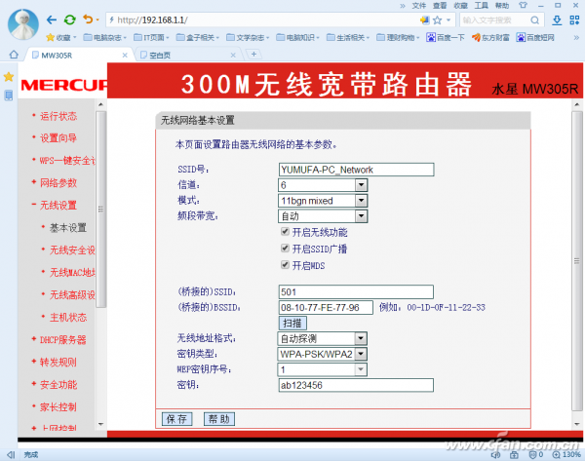Click the main page scrollbar thumb

click(x=577, y=260)
